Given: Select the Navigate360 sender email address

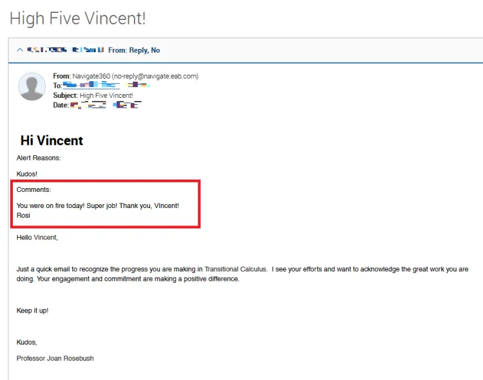Looking at the screenshot, I should (156, 76).
